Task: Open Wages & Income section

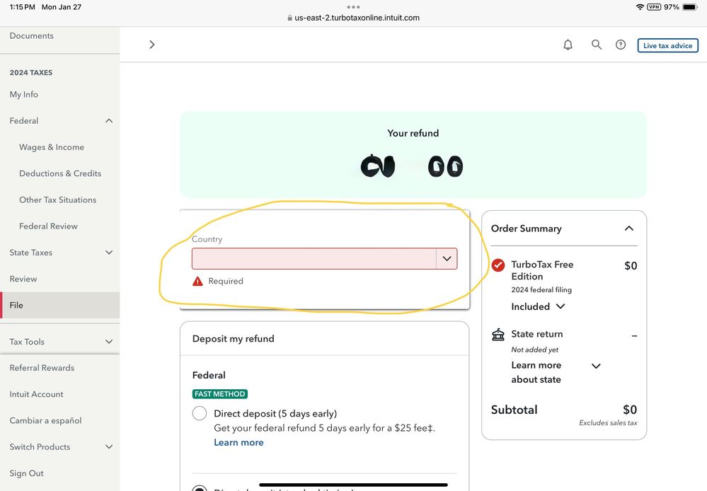Action: (52, 147)
